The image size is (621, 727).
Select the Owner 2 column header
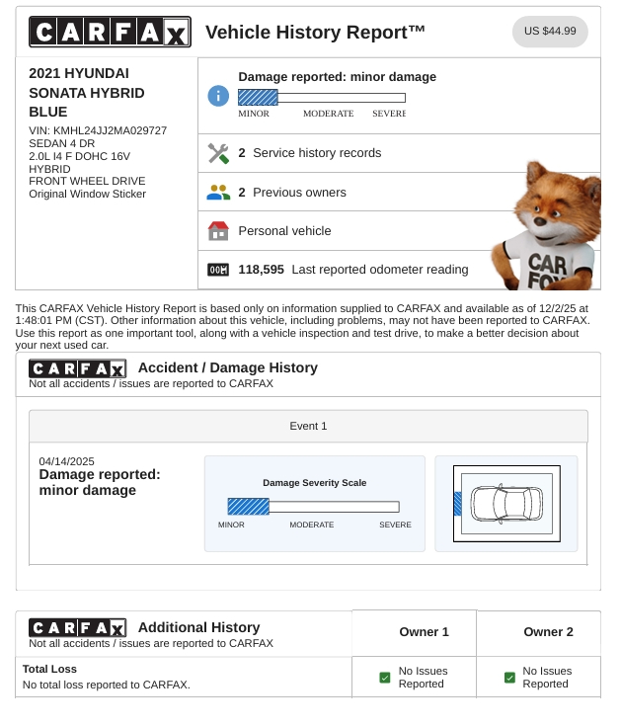[x=548, y=632]
